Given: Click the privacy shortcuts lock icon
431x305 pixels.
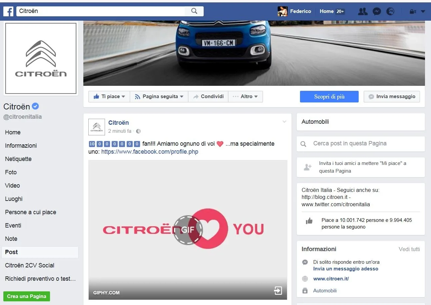Looking at the screenshot, I should (413, 12).
